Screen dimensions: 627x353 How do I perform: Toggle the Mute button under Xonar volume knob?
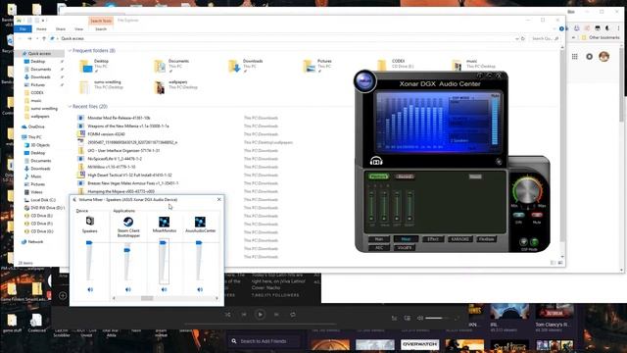tap(537, 216)
